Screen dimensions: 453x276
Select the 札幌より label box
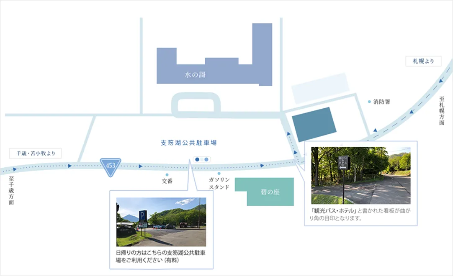423,61
